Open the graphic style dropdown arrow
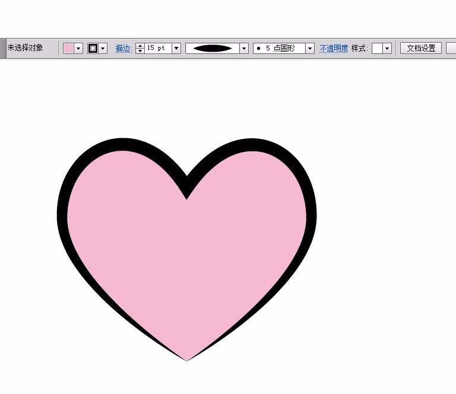 click(387, 48)
